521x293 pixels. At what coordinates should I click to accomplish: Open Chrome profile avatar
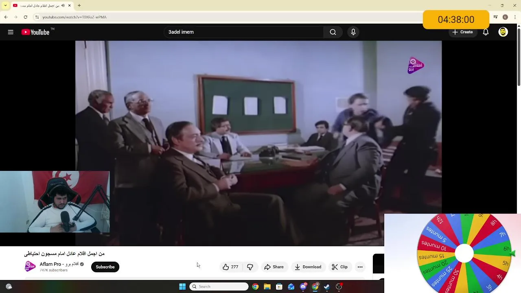click(505, 17)
